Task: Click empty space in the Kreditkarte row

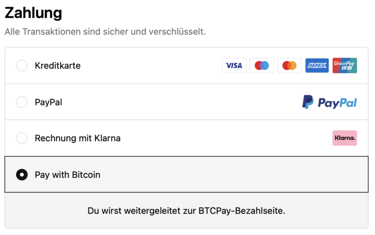Action: click(151, 65)
